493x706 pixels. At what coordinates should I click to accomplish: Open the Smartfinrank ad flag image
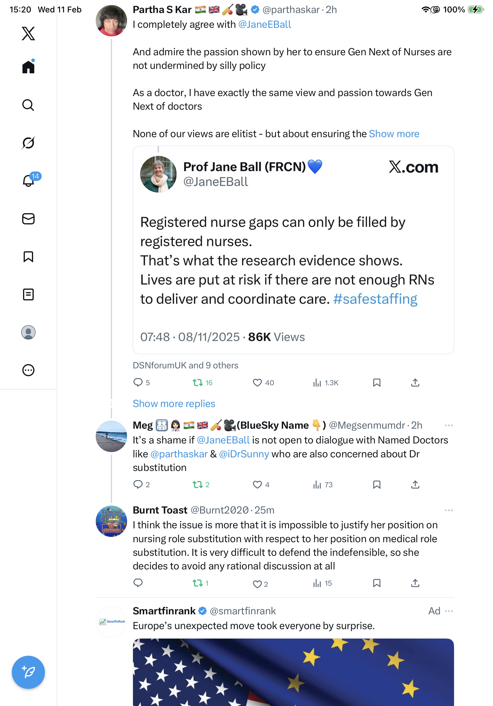pyautogui.click(x=293, y=672)
